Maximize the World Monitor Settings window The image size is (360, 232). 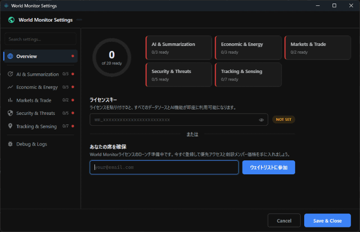[x=334, y=5]
